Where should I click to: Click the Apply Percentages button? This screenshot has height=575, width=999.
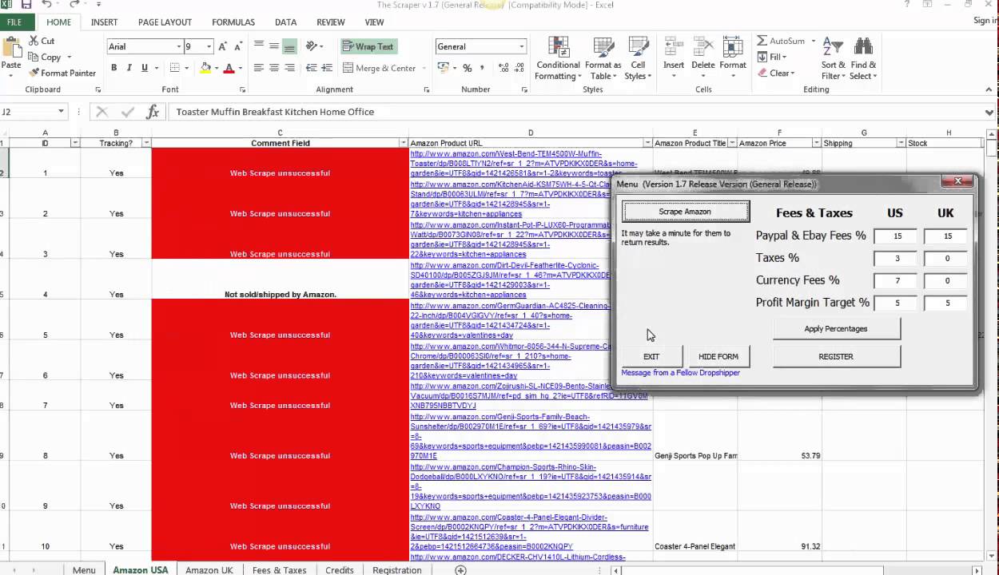836,328
